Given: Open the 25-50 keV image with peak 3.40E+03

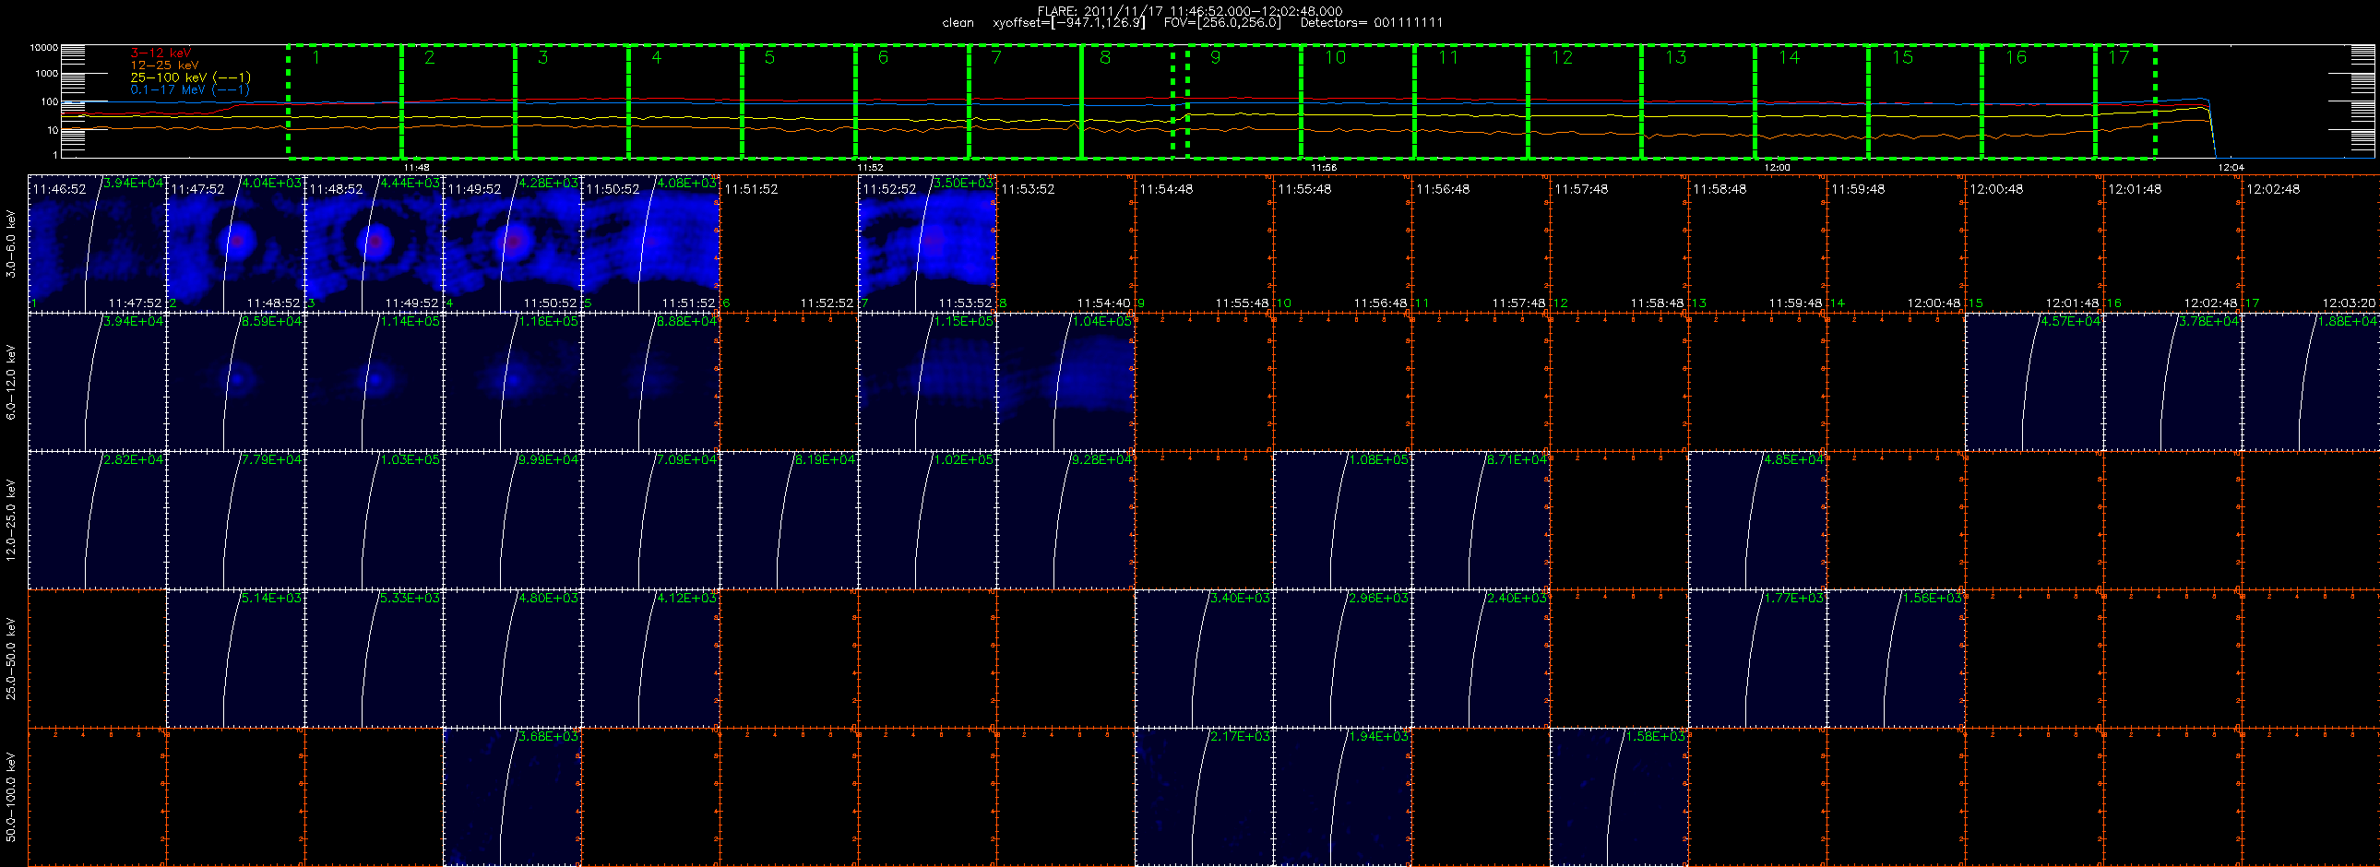Looking at the screenshot, I should 1204,659.
